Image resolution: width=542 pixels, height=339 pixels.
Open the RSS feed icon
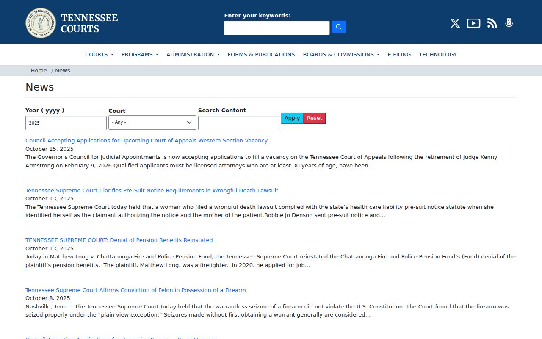pos(492,23)
